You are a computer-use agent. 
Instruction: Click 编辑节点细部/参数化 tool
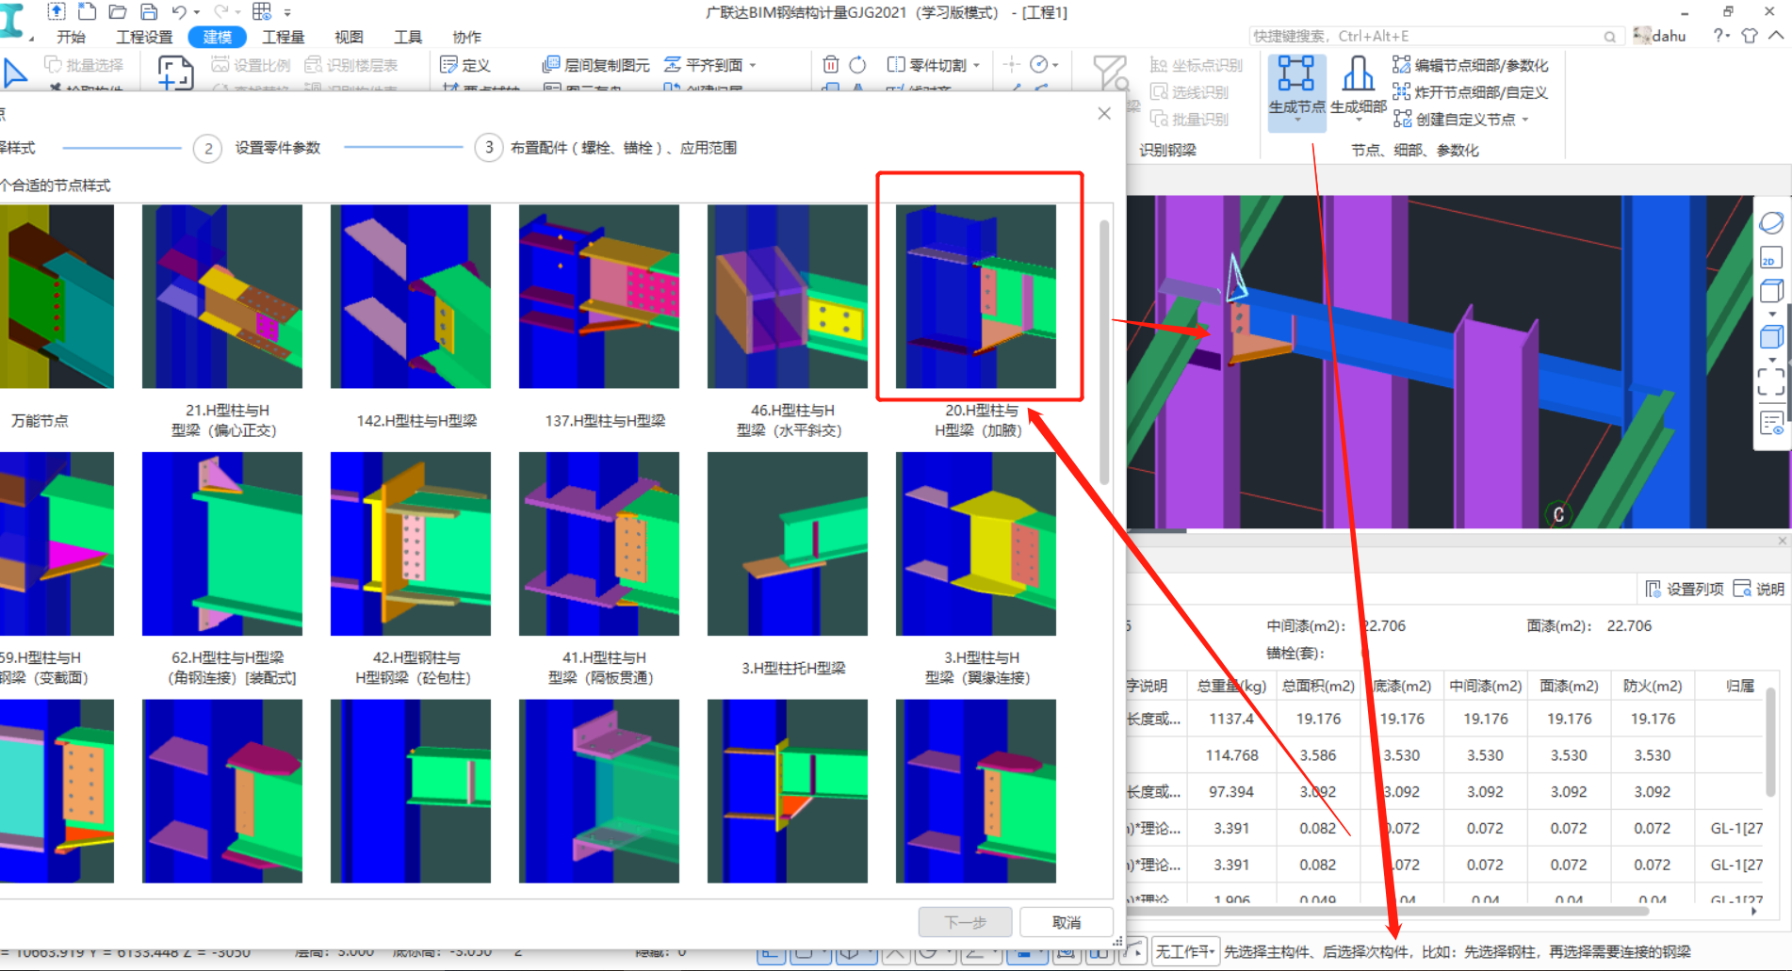tap(1470, 65)
